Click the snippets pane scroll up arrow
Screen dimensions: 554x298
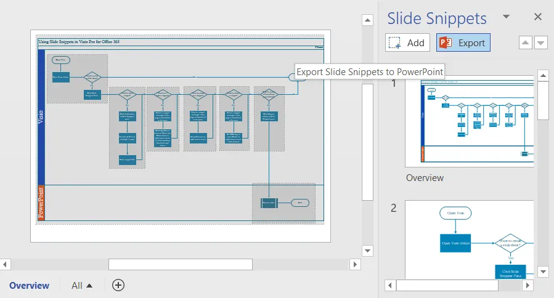(x=543, y=76)
